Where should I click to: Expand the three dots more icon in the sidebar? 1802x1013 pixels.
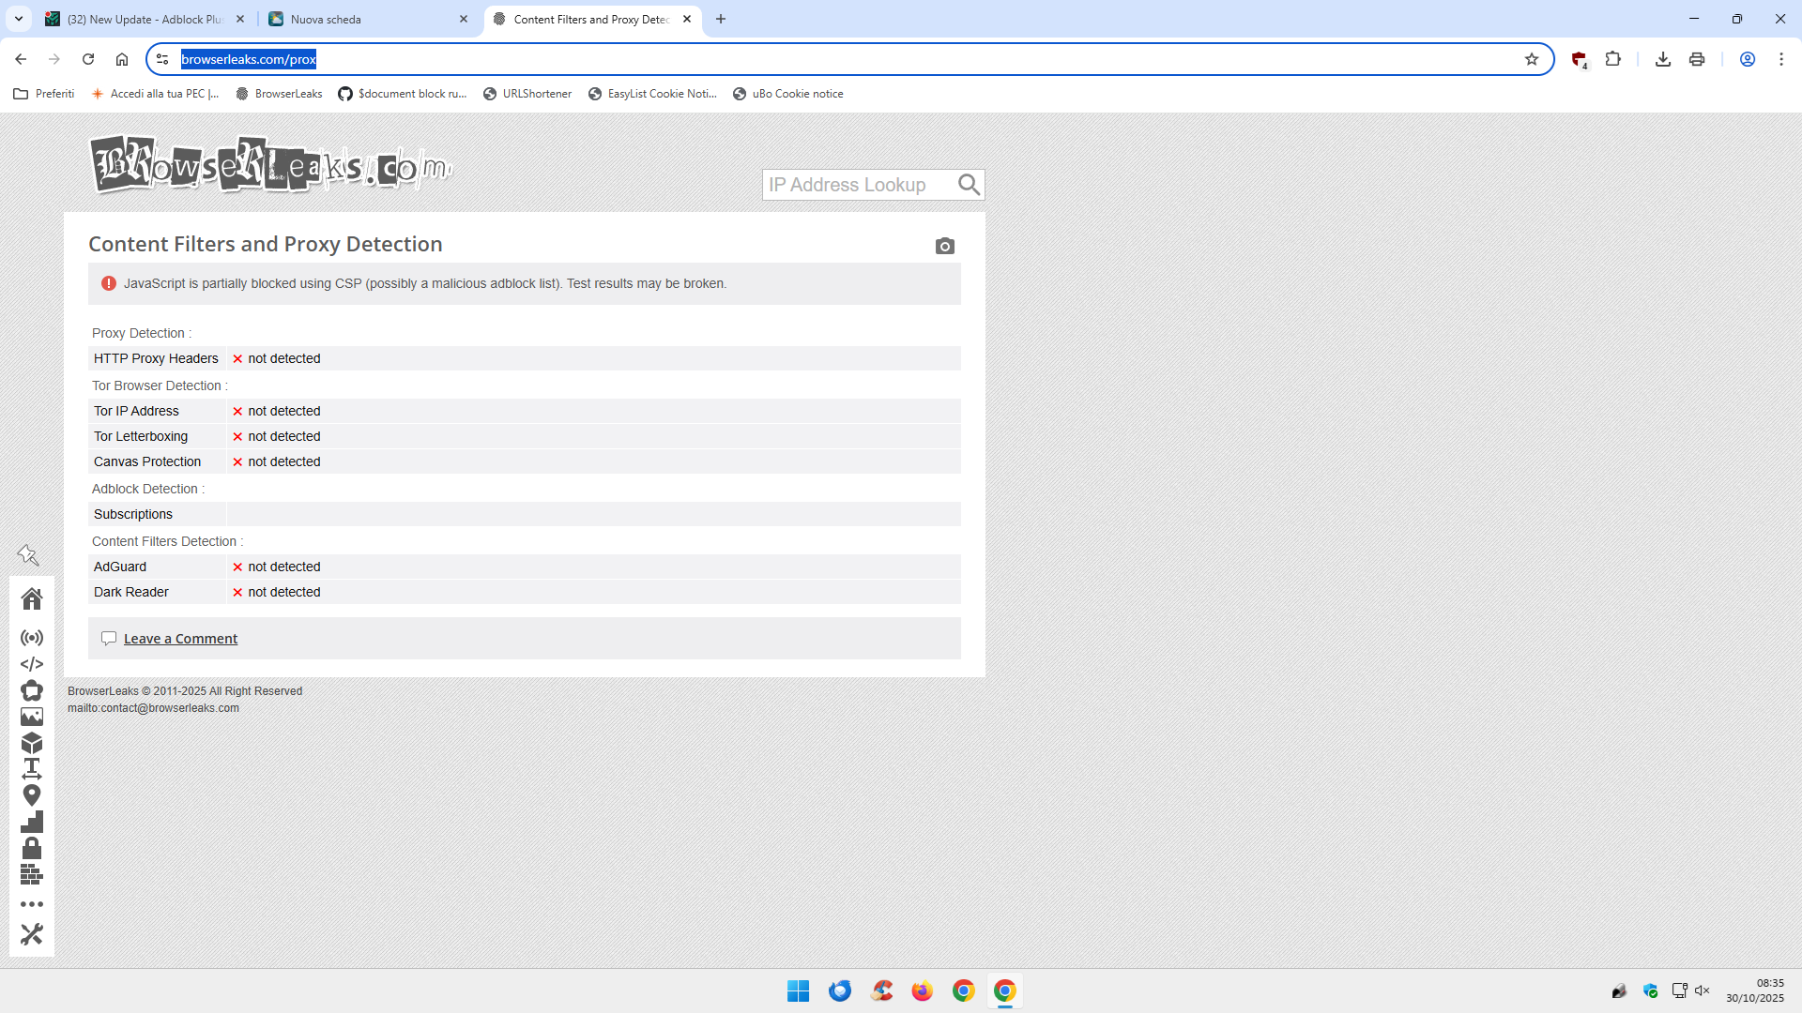[x=32, y=904]
